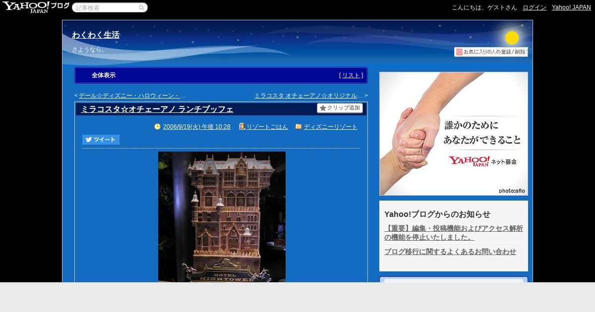Click heart icon on favorite registration button
The height and width of the screenshot is (312, 595).
pos(459,52)
